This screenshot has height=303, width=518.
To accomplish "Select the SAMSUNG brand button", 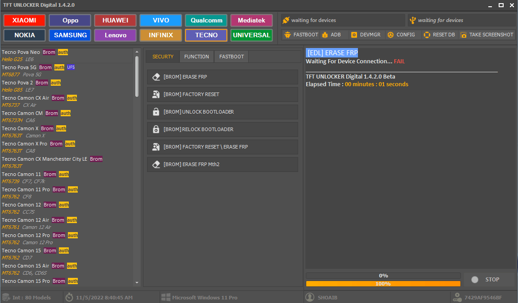I will pos(70,35).
